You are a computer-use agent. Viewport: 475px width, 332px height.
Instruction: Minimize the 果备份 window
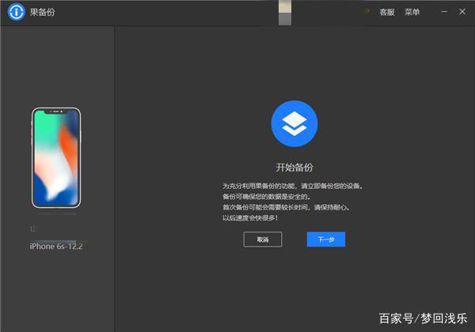click(x=444, y=12)
